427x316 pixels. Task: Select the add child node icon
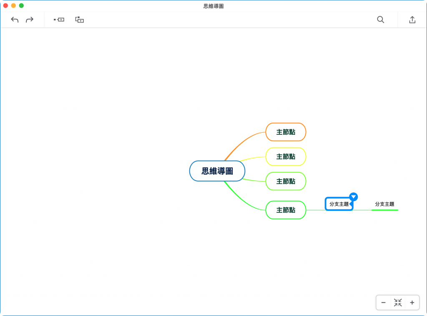[x=79, y=19]
